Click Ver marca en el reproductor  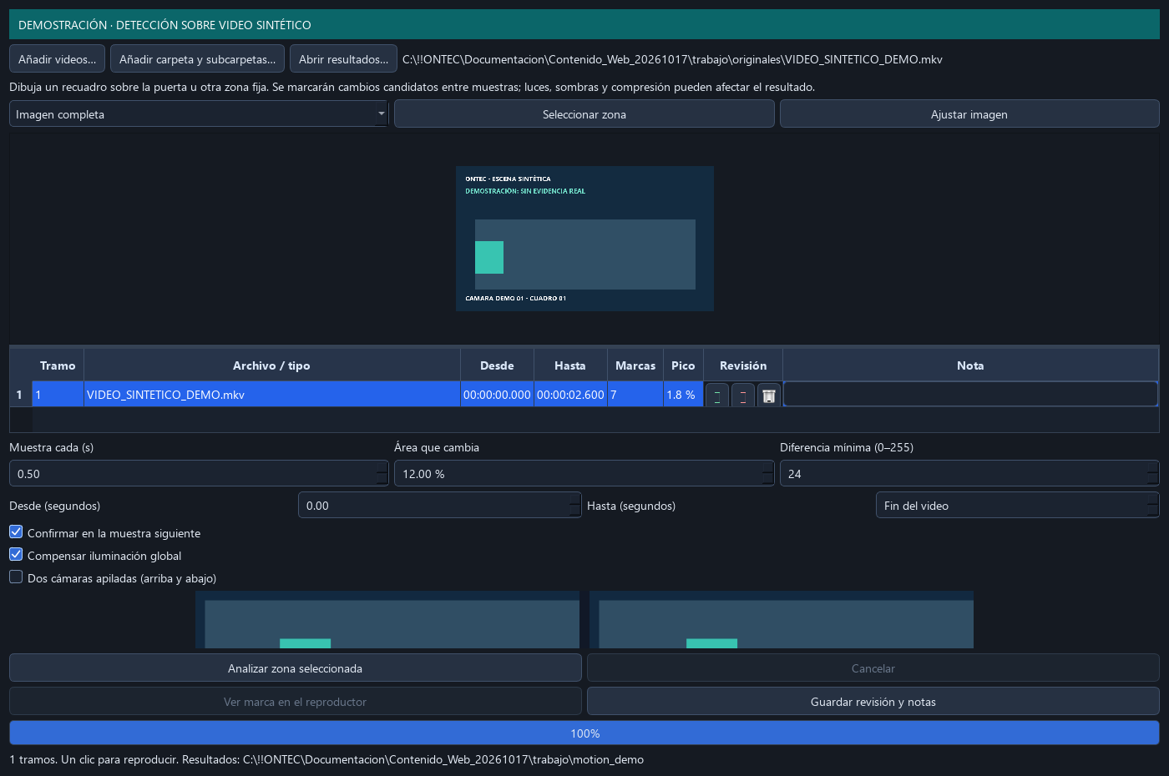(296, 702)
